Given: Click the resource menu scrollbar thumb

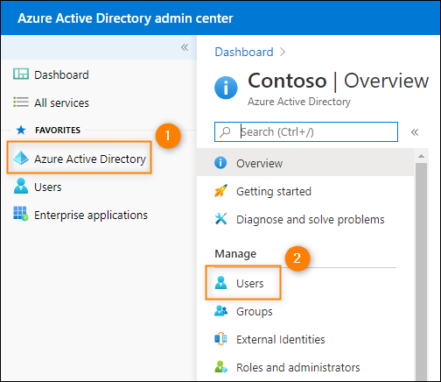Looking at the screenshot, I should click(421, 272).
